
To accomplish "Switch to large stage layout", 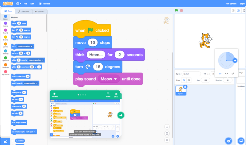I will click(x=238, y=10).
